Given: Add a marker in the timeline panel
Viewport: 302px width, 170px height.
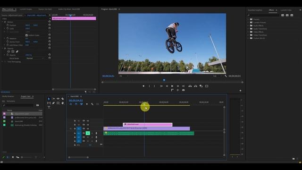Looking at the screenshot, I should click(87, 104).
